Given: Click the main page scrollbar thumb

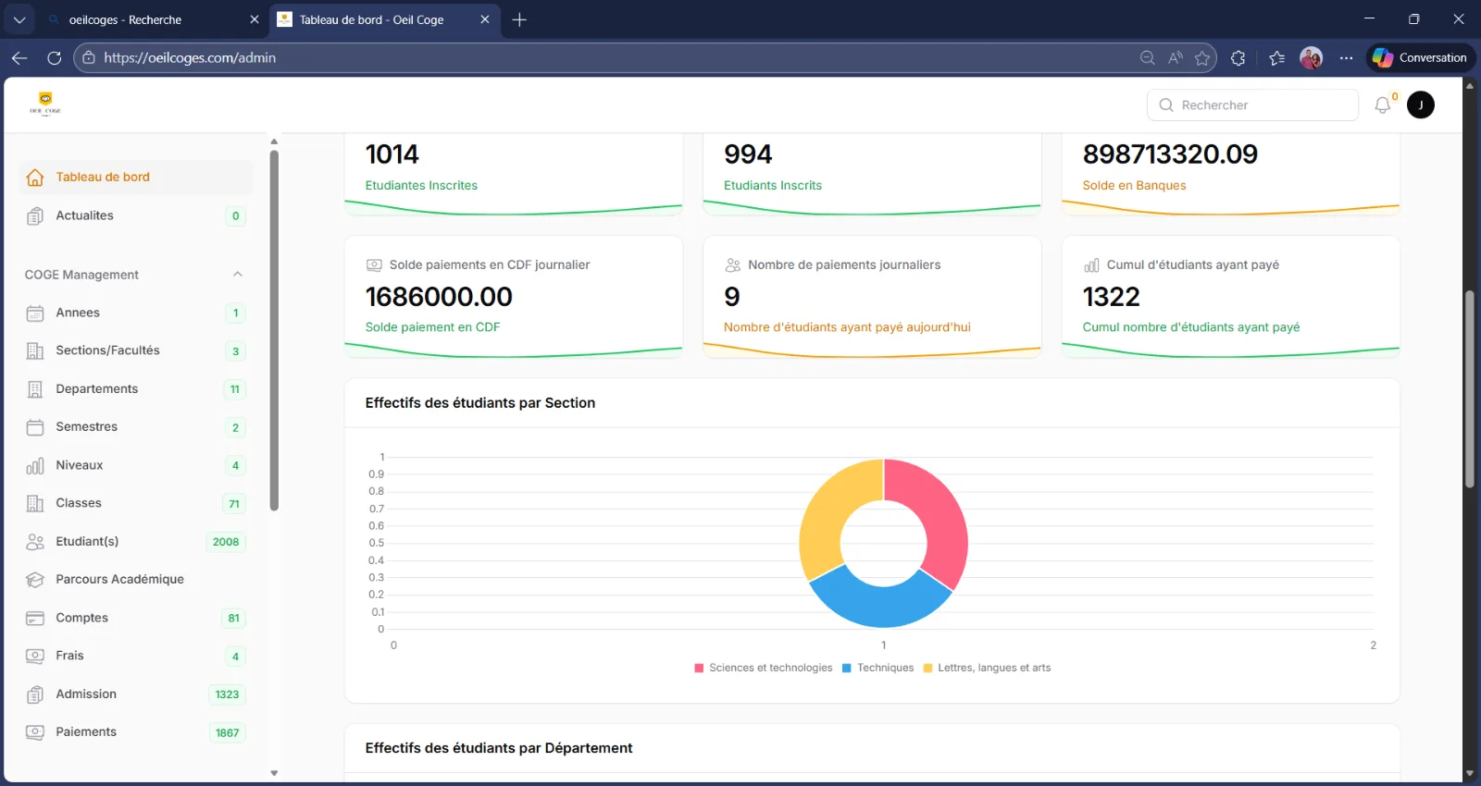Looking at the screenshot, I should tap(1469, 388).
